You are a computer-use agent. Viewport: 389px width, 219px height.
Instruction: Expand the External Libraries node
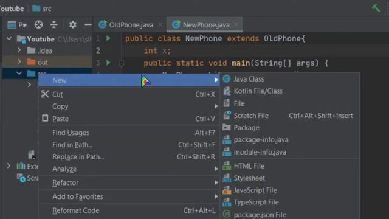coord(9,165)
